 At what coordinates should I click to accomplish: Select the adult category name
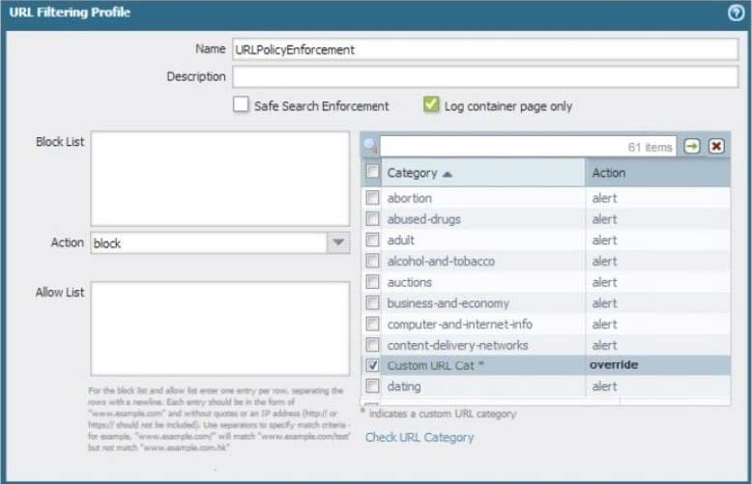point(400,241)
